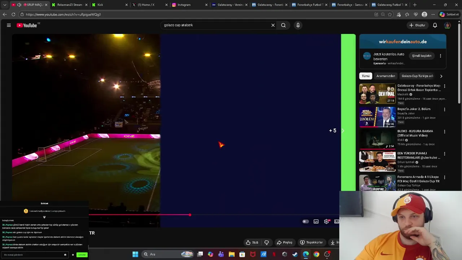The width and height of the screenshot is (462, 260).
Task: Mute the GRUP MAÇLA tab speaker icon
Action: coord(19,5)
